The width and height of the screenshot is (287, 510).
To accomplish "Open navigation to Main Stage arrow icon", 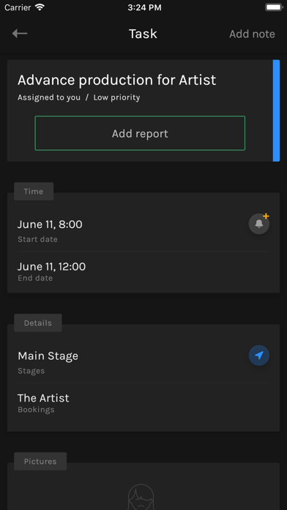I will coord(259,355).
